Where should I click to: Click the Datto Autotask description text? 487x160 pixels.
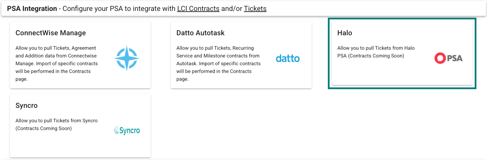click(218, 63)
